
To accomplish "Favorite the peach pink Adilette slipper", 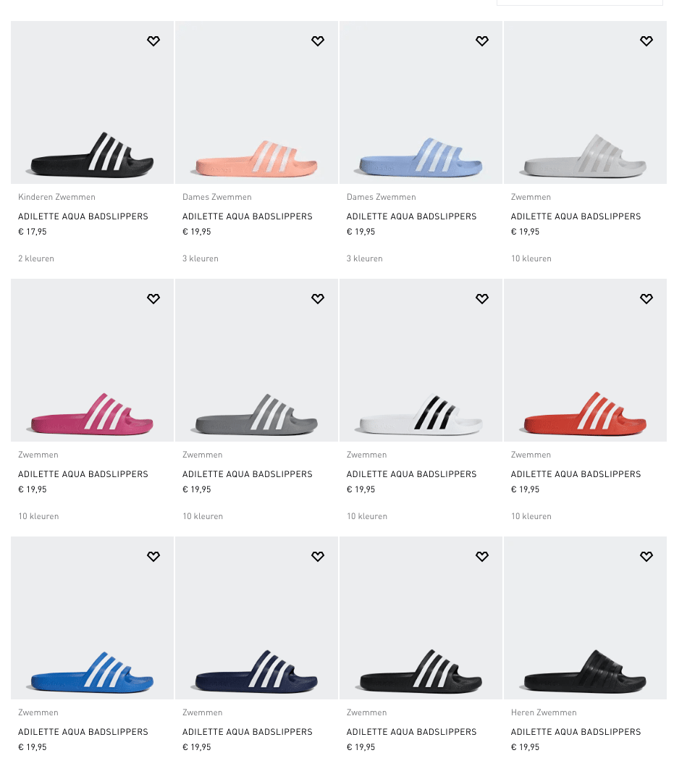I will coord(318,41).
